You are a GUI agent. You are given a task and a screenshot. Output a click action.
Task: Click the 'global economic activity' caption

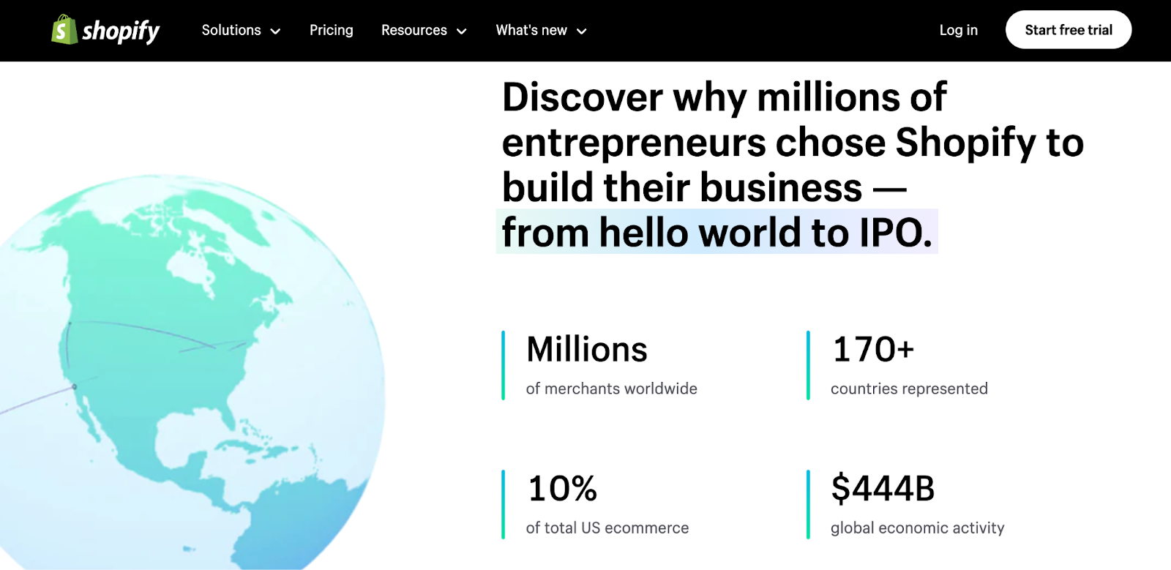917,528
